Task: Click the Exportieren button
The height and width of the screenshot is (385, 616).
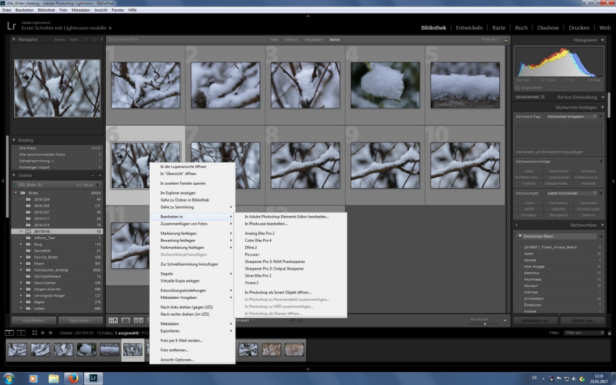Action: tap(80, 320)
